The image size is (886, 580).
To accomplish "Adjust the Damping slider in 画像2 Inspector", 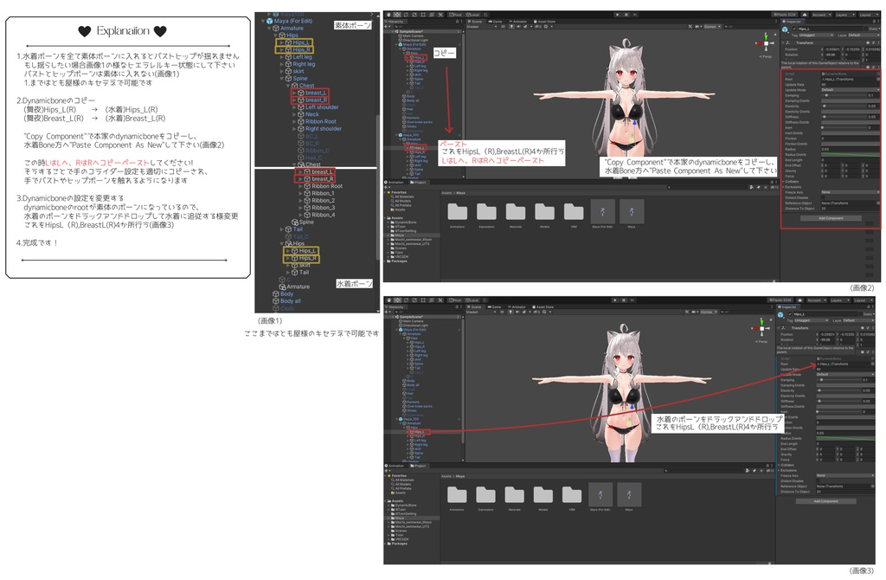I will click(x=844, y=95).
